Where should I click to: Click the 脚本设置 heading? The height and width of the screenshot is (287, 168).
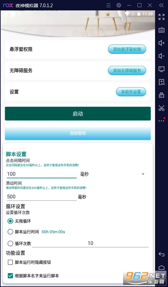pyautogui.click(x=16, y=154)
